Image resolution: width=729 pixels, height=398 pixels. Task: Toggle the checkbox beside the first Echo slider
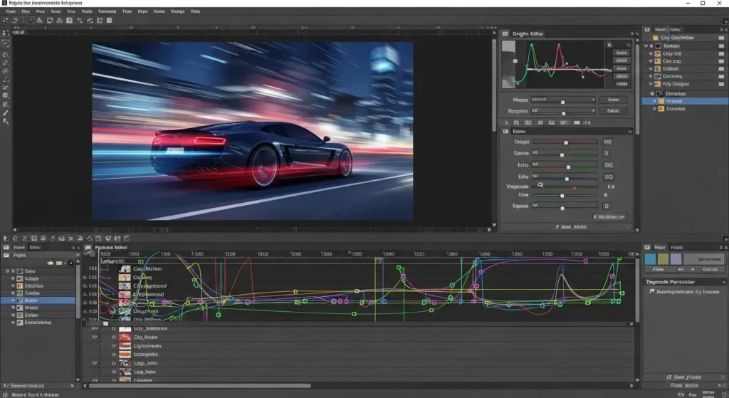(x=608, y=165)
